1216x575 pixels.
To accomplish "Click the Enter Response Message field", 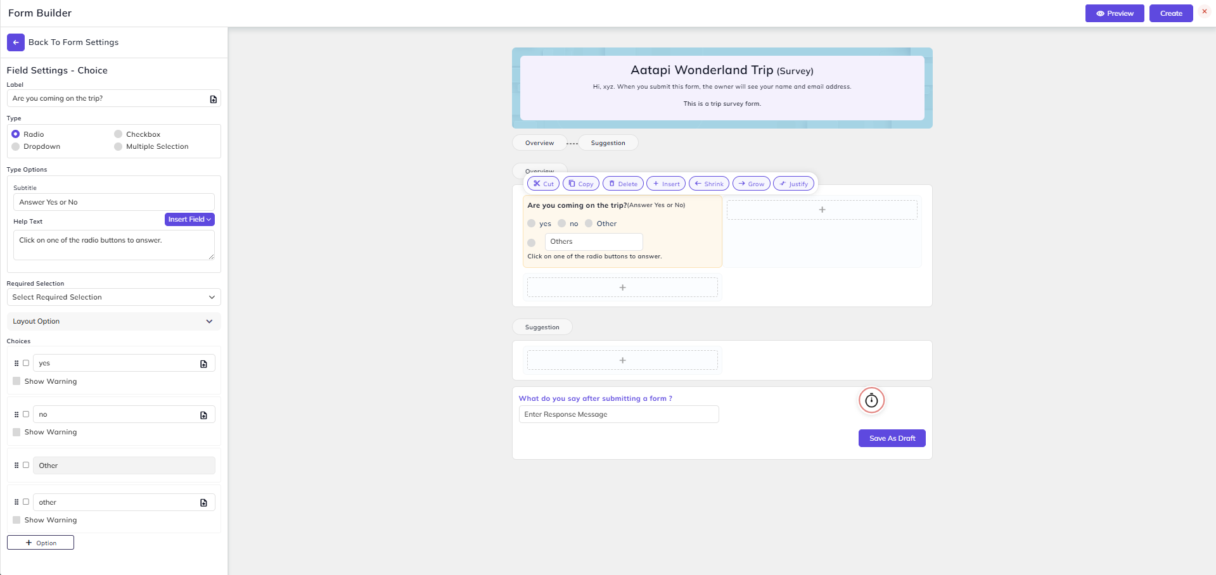I will (619, 414).
